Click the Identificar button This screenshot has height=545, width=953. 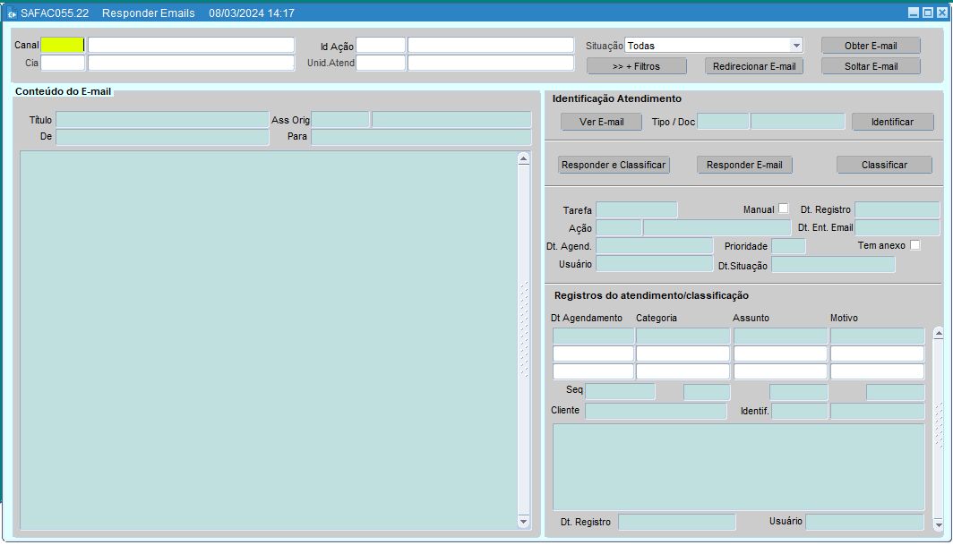892,122
